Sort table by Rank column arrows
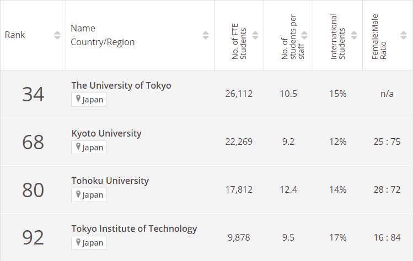The width and height of the screenshot is (413, 261). pos(57,35)
